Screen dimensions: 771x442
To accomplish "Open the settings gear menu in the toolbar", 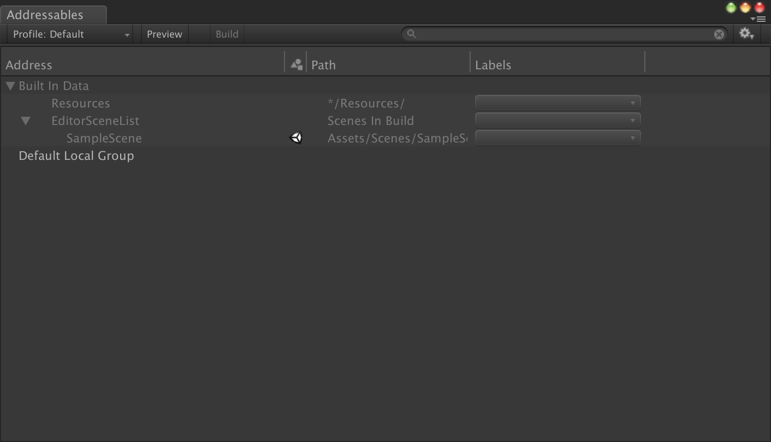I will tap(745, 34).
